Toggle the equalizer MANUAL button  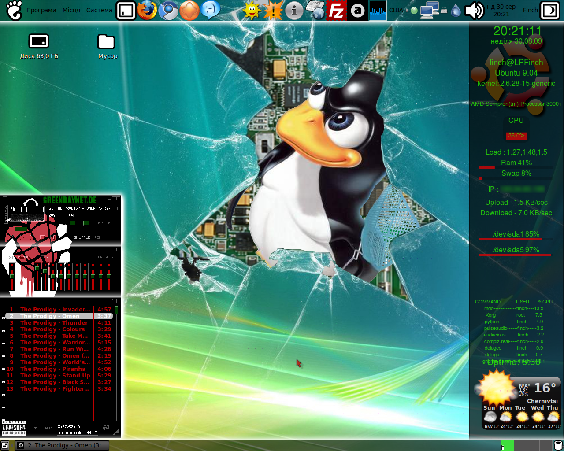[x=25, y=257]
